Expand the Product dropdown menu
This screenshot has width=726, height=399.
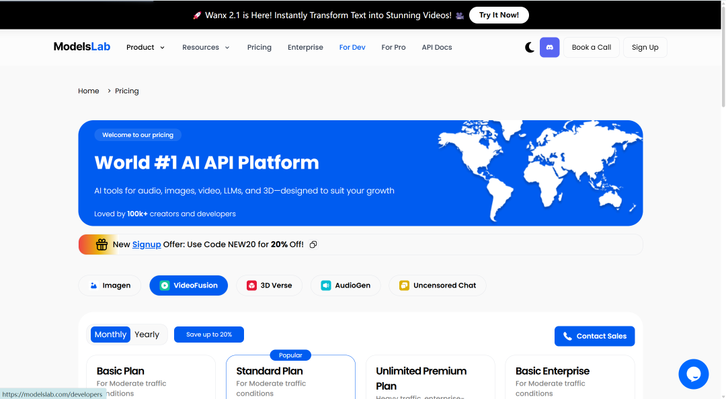(145, 47)
